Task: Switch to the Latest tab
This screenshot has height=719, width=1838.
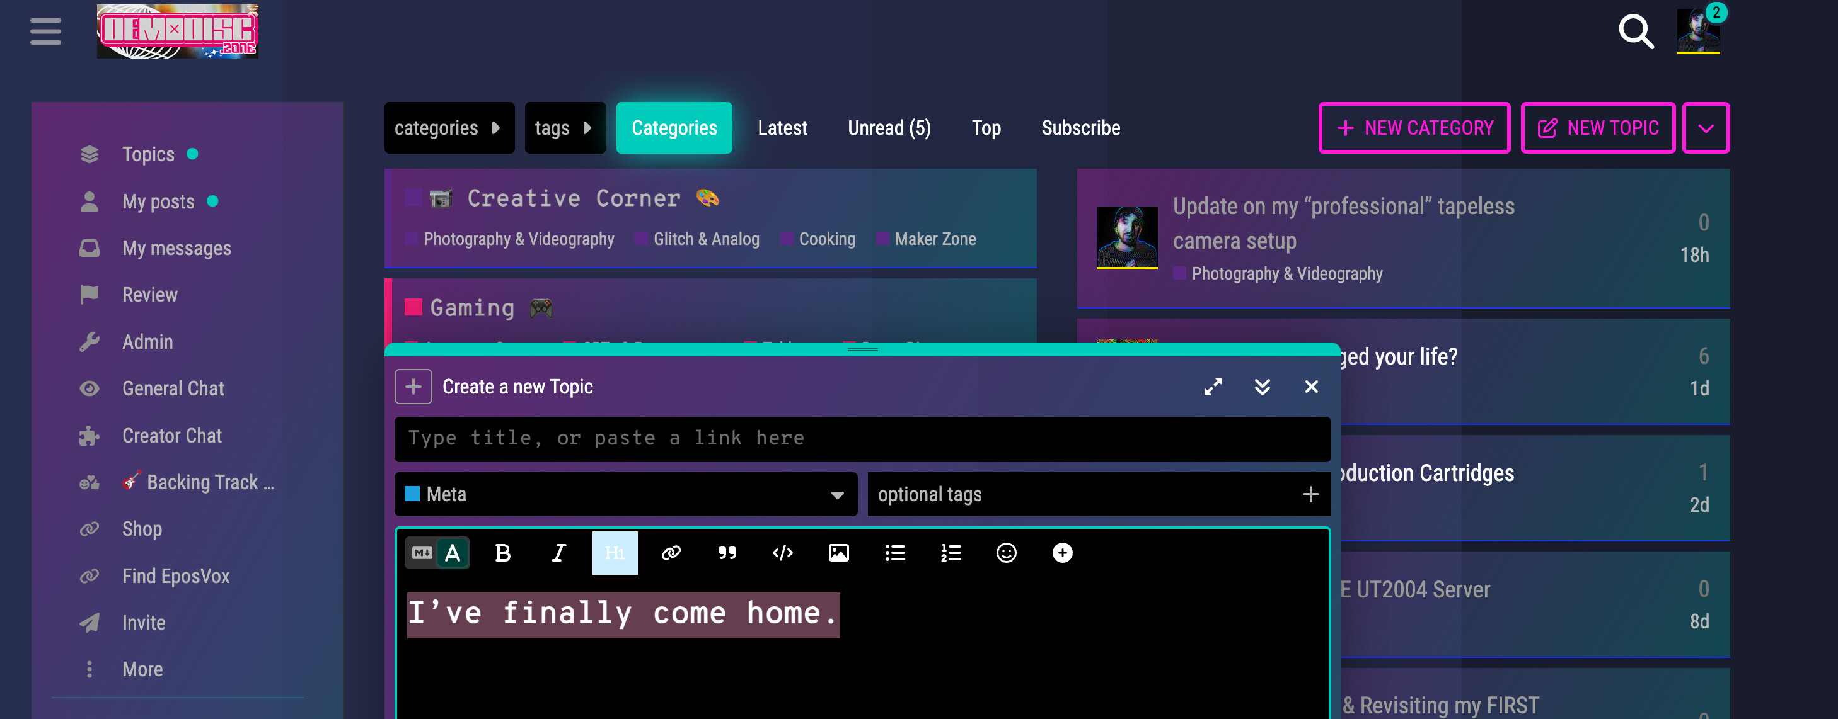Action: 782,128
